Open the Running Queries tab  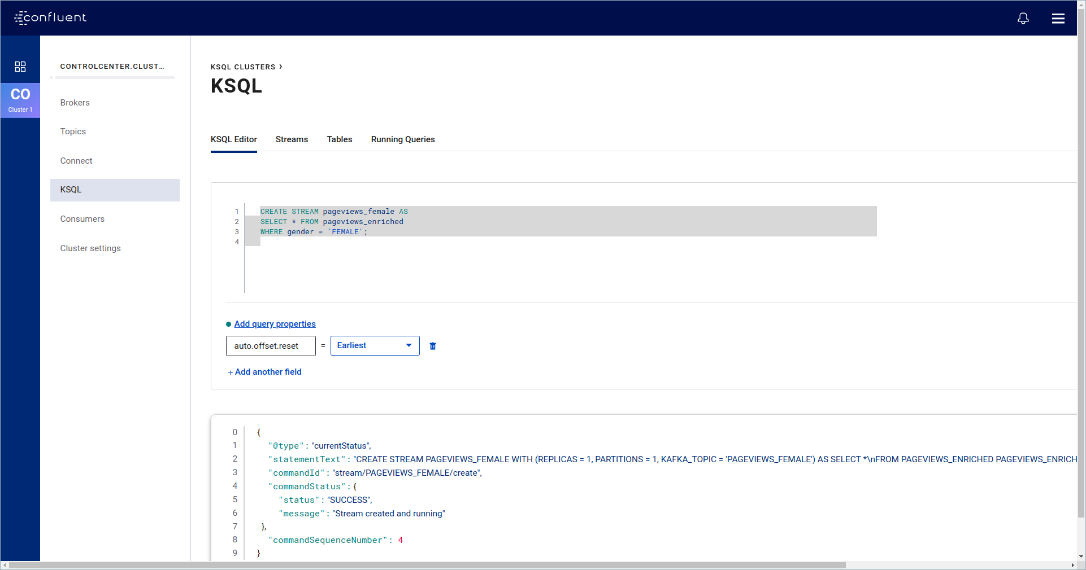click(402, 139)
